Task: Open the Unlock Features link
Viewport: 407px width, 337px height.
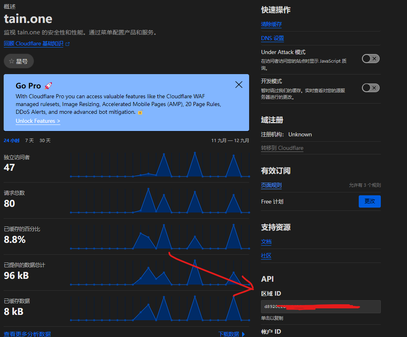Action: 38,121
